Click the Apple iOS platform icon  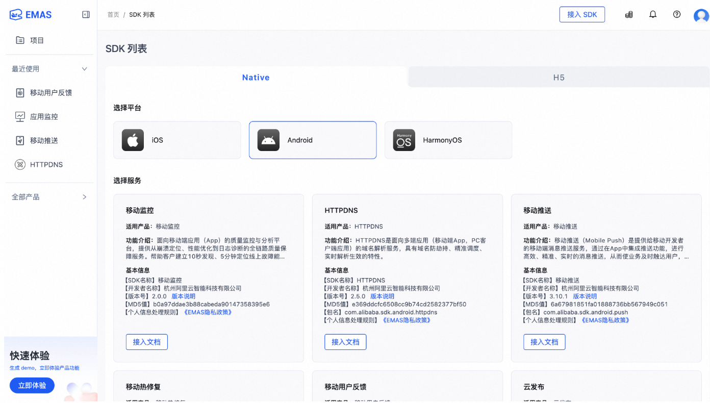133,140
